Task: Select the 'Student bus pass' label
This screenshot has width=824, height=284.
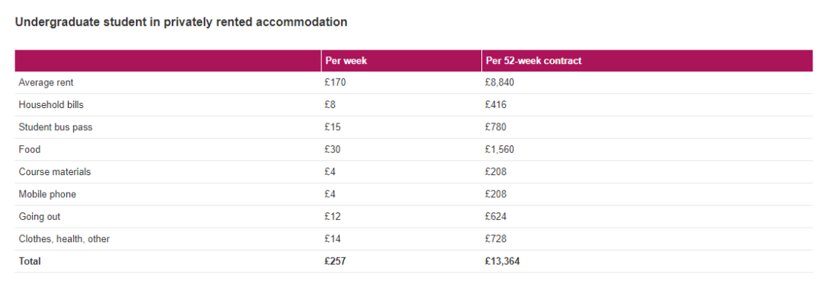Action: [x=55, y=127]
